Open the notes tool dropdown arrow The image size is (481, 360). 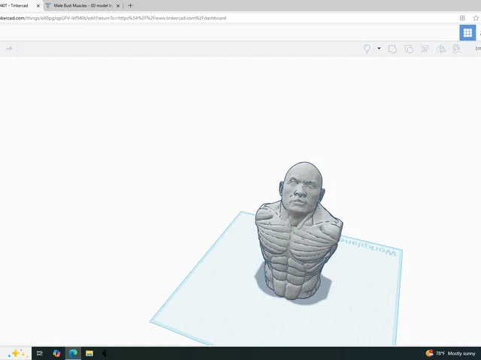pyautogui.click(x=379, y=48)
